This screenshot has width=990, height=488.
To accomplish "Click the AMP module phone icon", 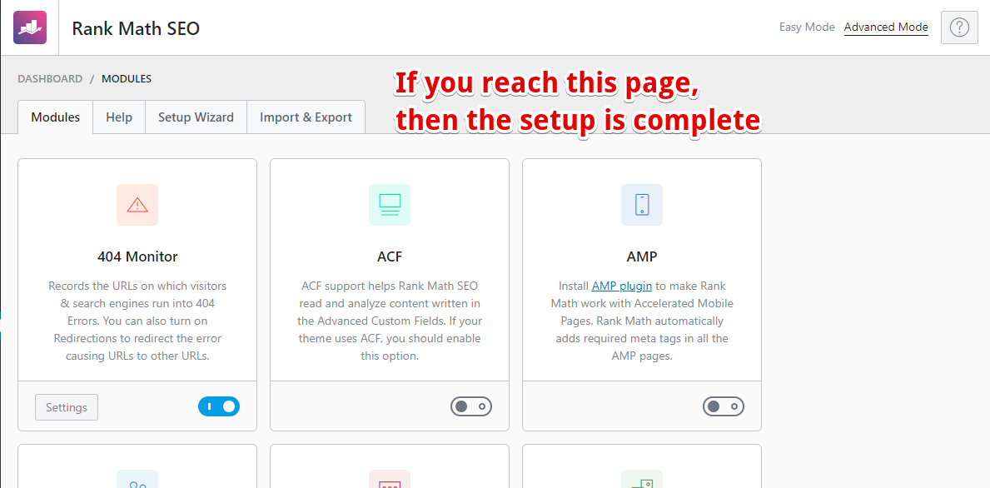I will (641, 205).
